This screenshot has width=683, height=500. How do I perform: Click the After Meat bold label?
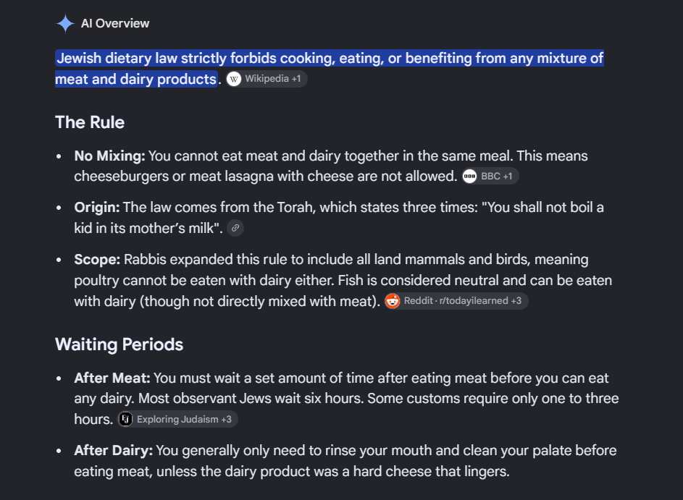(x=112, y=378)
